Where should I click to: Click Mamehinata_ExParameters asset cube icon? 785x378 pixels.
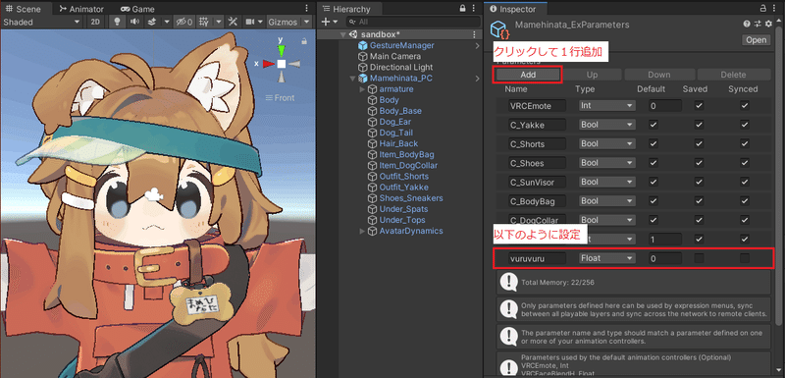point(500,30)
